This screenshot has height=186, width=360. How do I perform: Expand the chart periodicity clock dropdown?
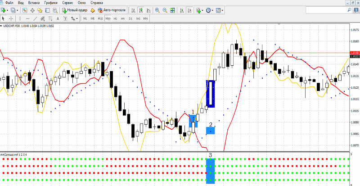(x=213, y=10)
